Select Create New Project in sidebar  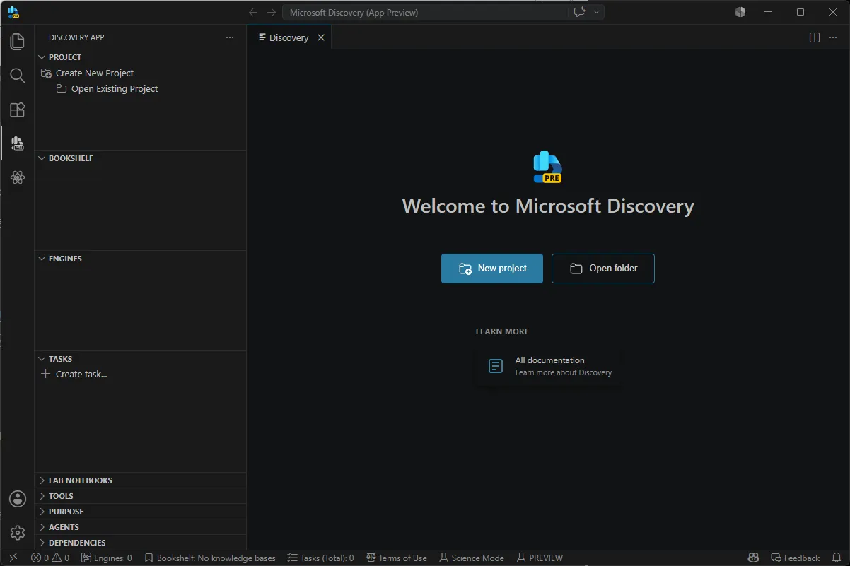point(140,73)
